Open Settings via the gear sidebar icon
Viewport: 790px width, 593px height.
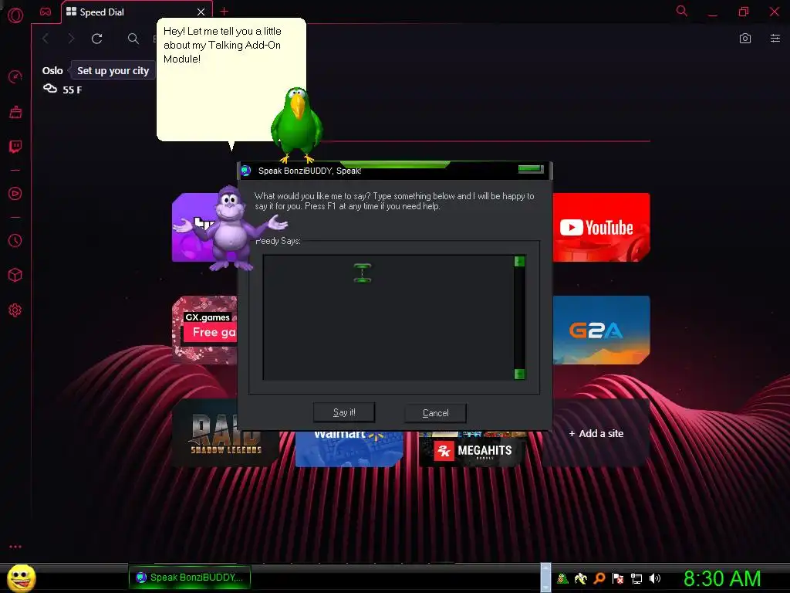click(x=15, y=310)
